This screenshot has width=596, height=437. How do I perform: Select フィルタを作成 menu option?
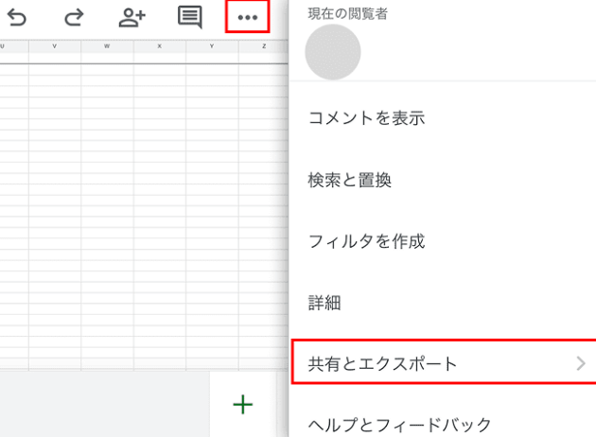[366, 241]
